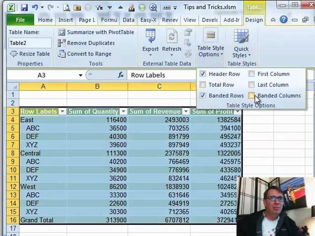Image resolution: width=315 pixels, height=236 pixels.
Task: Open the Sum of Quantity filter dropdown
Action: click(123, 111)
